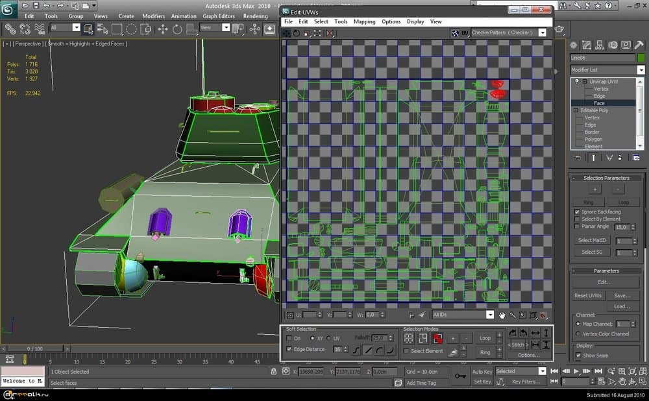Screen dimensions: 649x401
Task: Click the Zoom magnifier in UV editor
Action: pos(512,315)
